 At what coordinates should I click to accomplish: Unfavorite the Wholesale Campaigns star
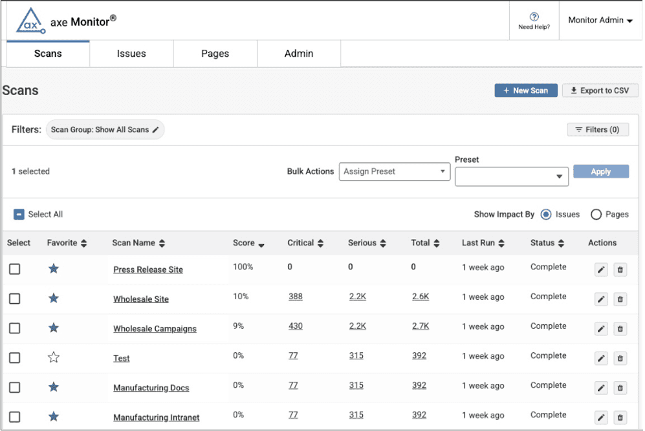54,328
